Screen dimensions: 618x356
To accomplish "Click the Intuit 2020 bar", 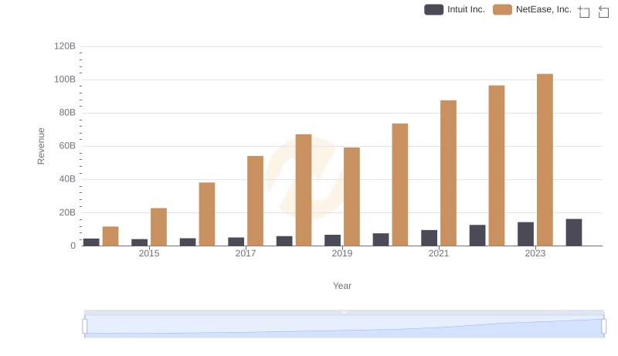I will pyautogui.click(x=381, y=239).
